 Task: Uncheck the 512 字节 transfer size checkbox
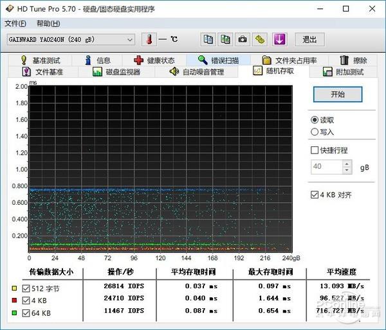click(26, 287)
